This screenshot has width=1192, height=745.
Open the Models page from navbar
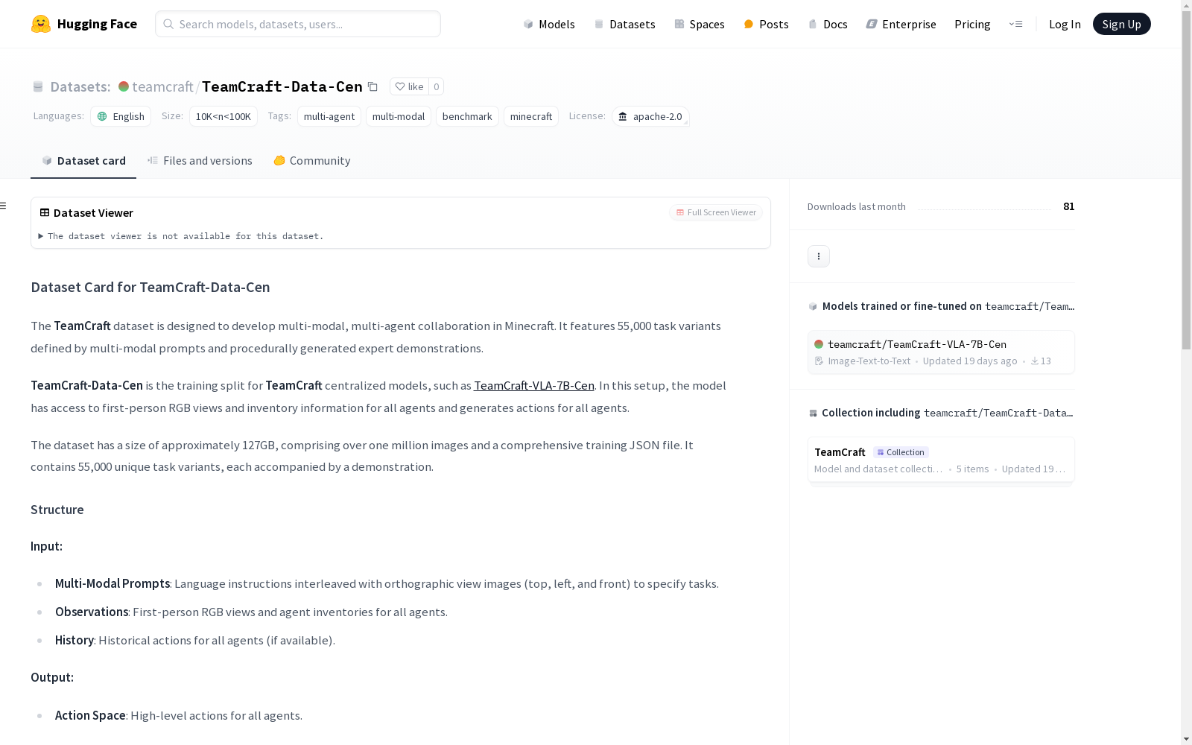549,24
